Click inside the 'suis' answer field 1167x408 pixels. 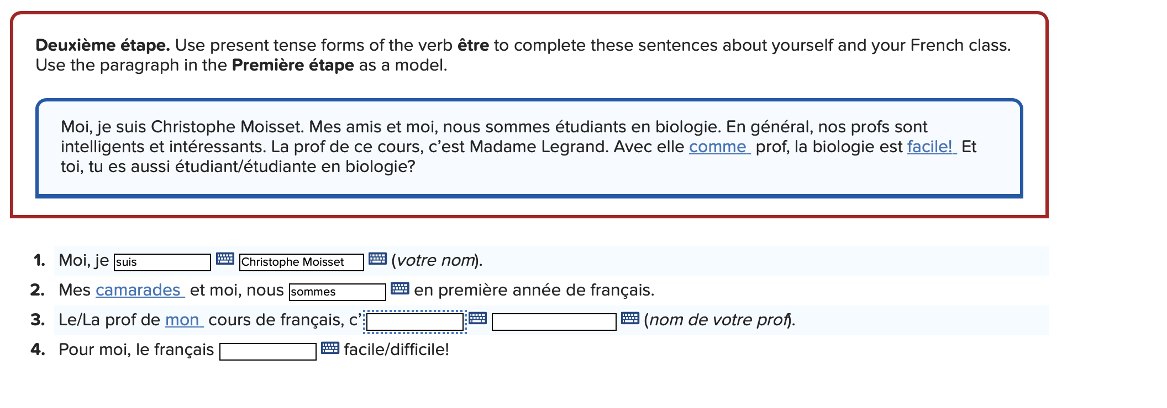163,261
